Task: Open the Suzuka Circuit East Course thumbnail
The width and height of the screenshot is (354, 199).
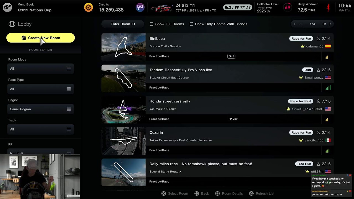Action: click(123, 78)
